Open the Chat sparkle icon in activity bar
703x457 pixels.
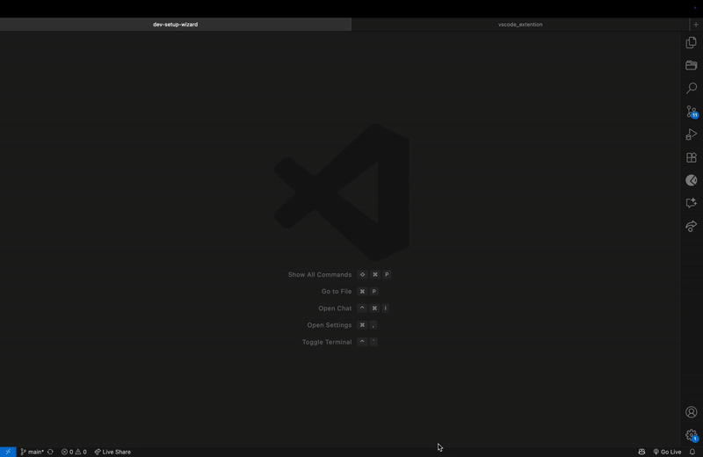tap(692, 203)
